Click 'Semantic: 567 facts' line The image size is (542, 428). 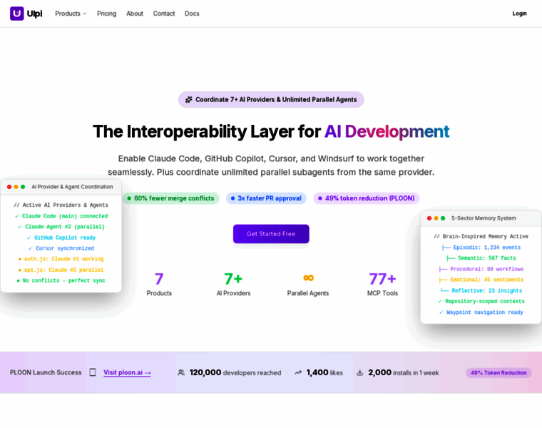pyautogui.click(x=481, y=258)
